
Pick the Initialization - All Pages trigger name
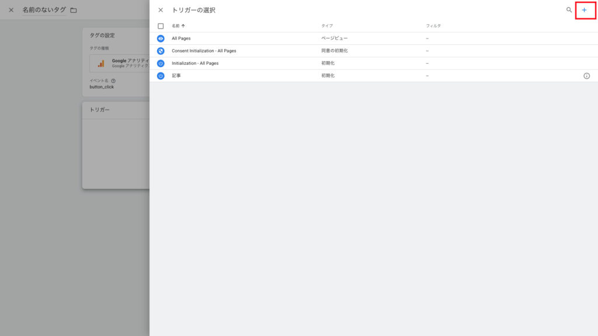tap(195, 63)
